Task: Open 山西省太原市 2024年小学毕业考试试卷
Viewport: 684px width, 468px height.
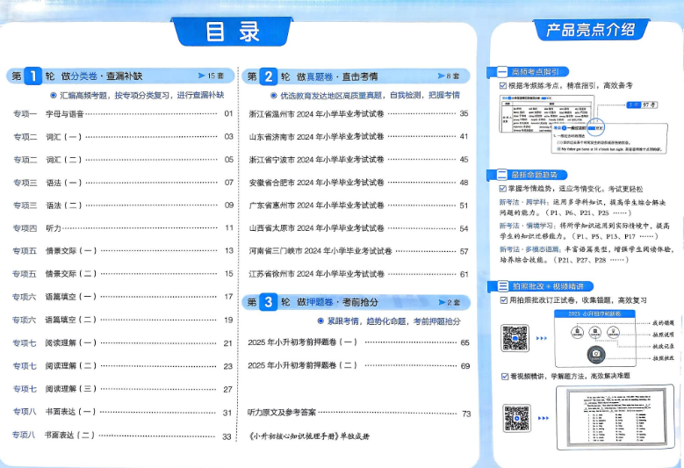Action: pyautogui.click(x=358, y=228)
